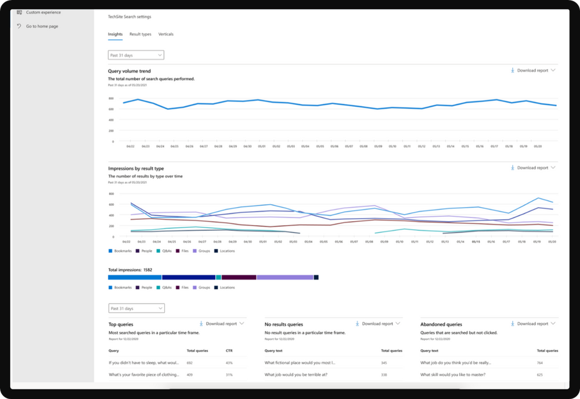580x399 pixels.
Task: Click the Abandoned queries section title
Action: click(x=441, y=324)
